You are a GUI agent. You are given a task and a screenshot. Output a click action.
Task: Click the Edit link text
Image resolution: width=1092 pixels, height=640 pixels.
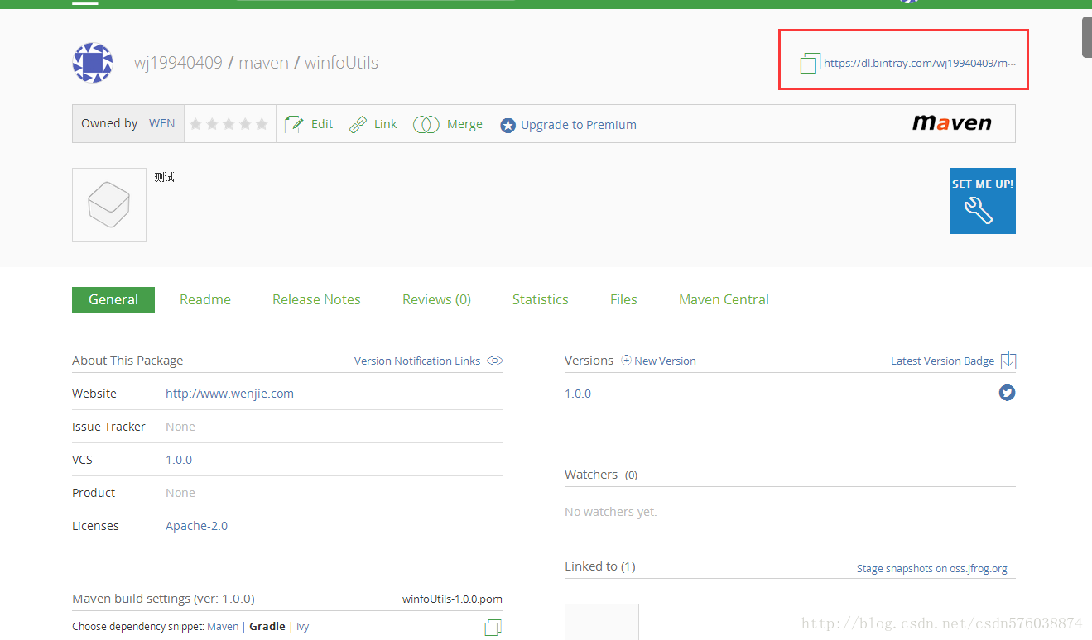coord(322,124)
